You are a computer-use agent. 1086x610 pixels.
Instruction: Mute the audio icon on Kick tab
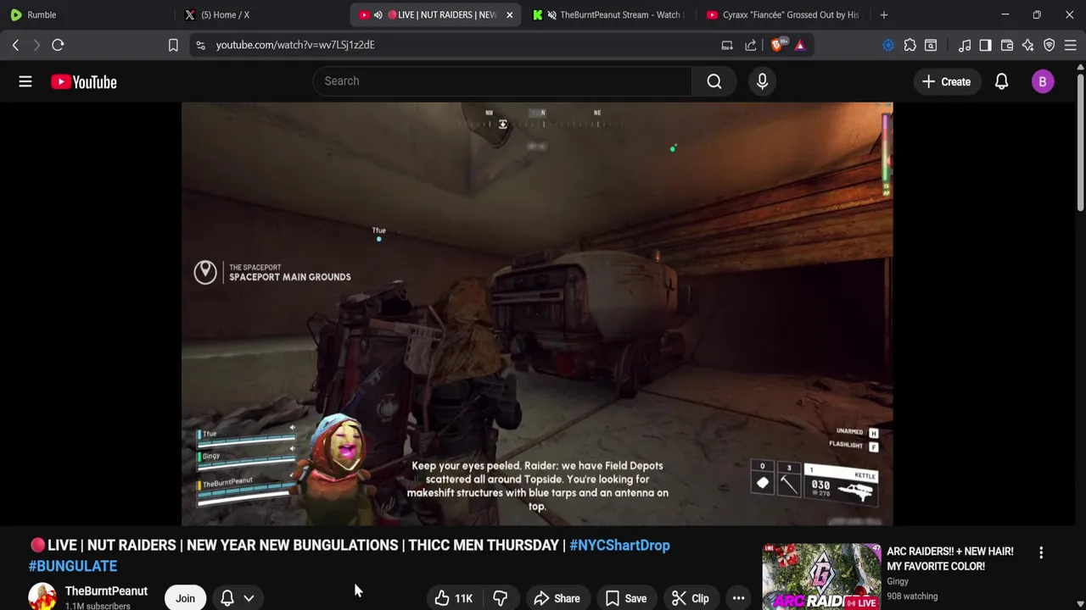[552, 14]
